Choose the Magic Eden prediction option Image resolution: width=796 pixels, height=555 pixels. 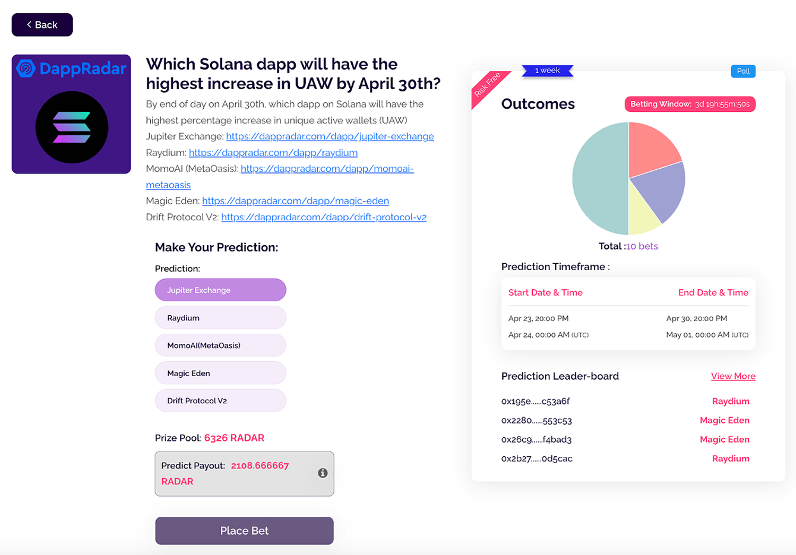click(x=220, y=373)
